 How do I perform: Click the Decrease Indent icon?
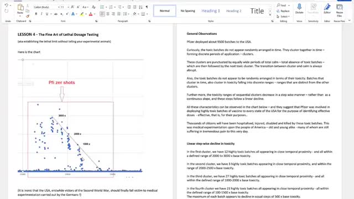[129, 7]
